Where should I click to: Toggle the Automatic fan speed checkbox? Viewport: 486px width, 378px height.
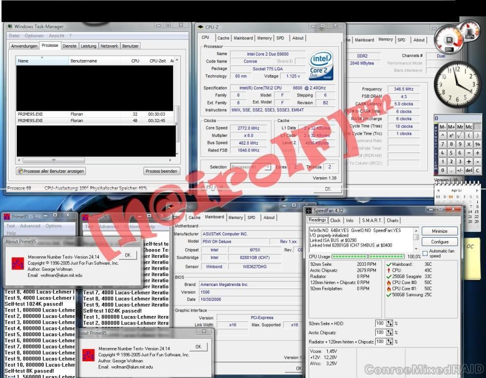(425, 253)
